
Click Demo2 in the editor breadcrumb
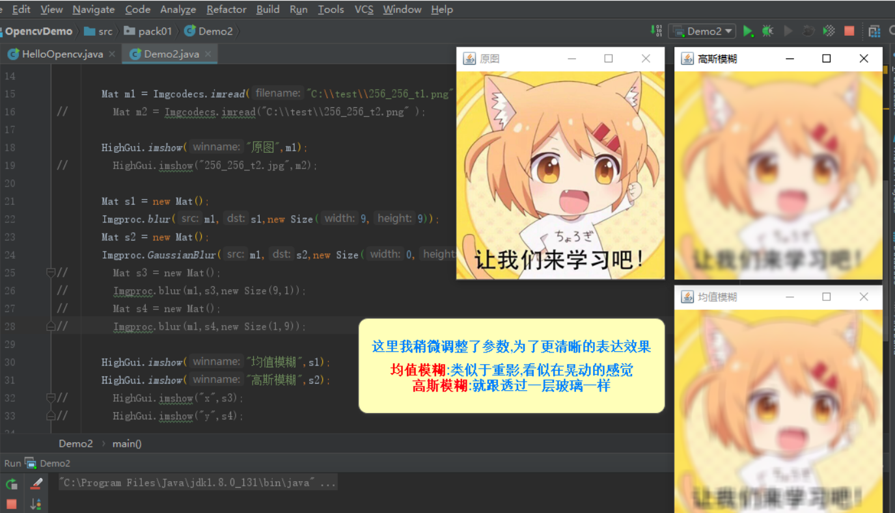point(76,443)
